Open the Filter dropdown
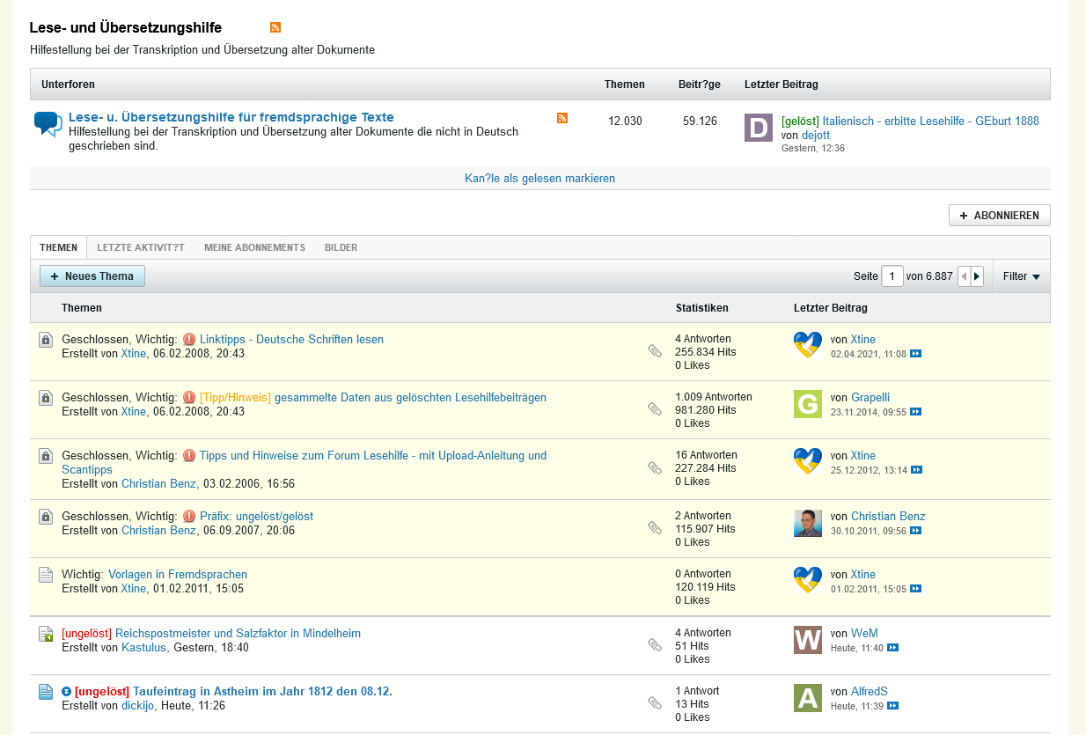The height and width of the screenshot is (735, 1086). coord(1021,276)
